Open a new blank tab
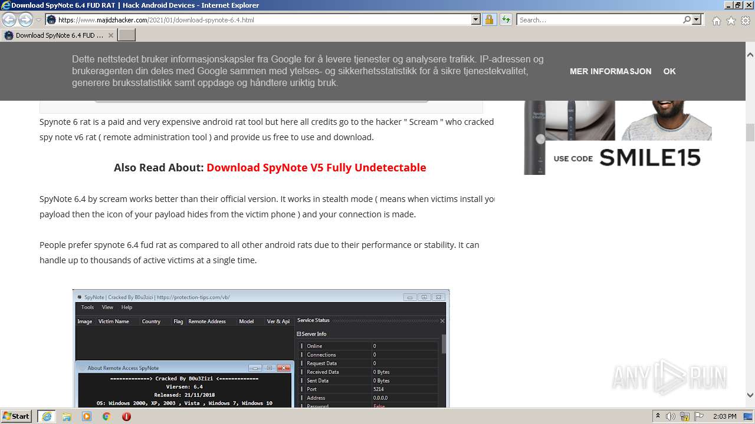This screenshot has width=755, height=424. point(127,35)
